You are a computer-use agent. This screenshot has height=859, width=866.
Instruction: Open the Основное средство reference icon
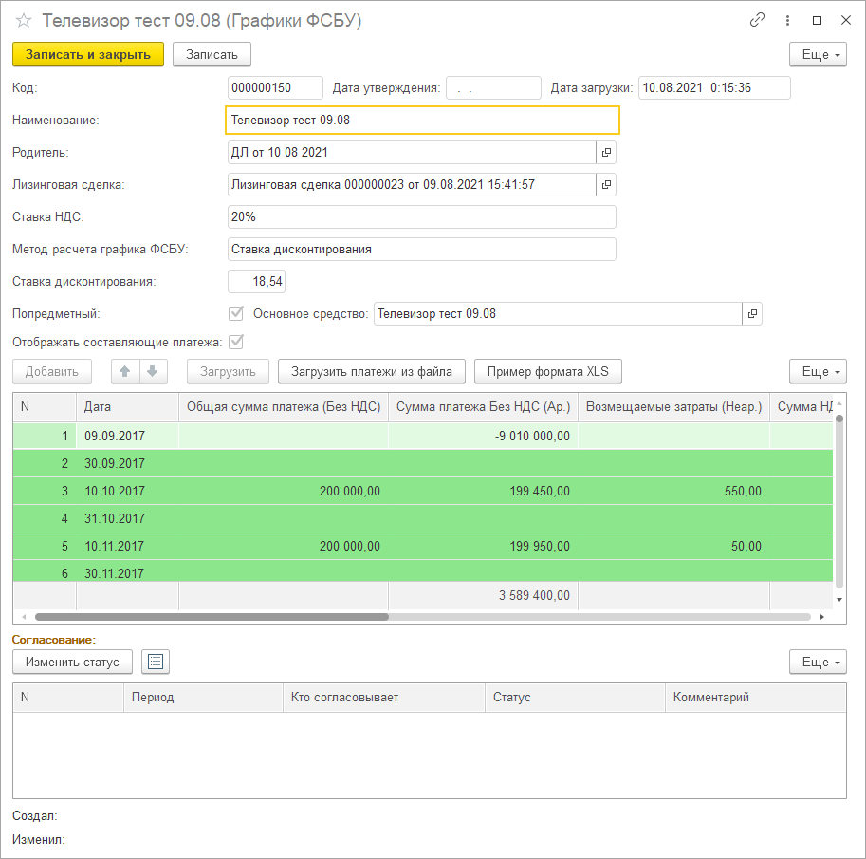[751, 313]
